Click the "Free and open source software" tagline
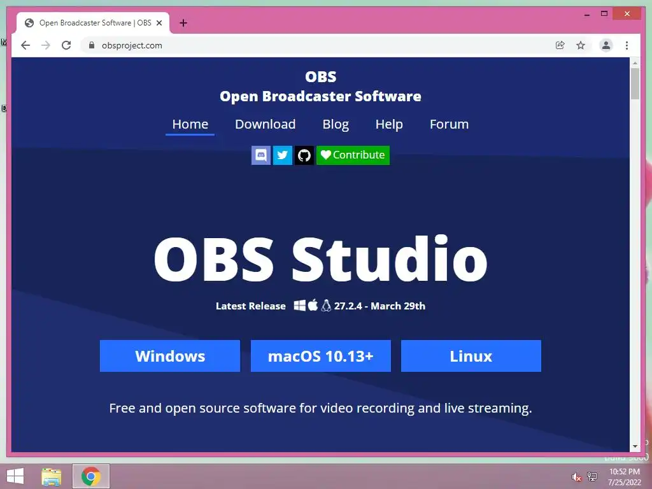The width and height of the screenshot is (652, 489). 321,408
